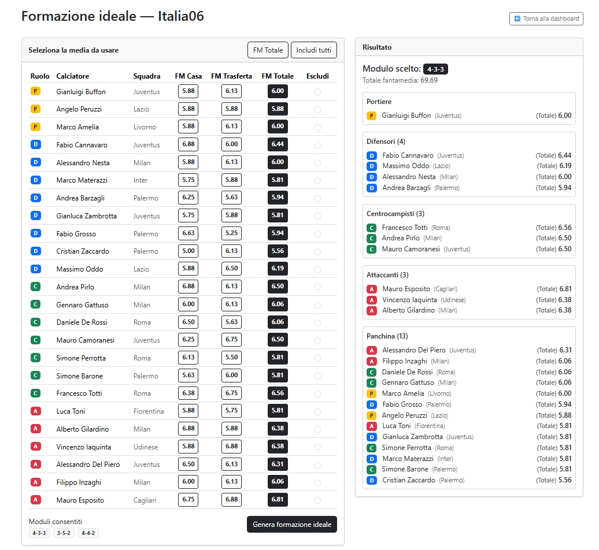Image resolution: width=599 pixels, height=550 pixels.
Task: Click the 3-5-2 allowed formation tag
Action: [x=64, y=533]
